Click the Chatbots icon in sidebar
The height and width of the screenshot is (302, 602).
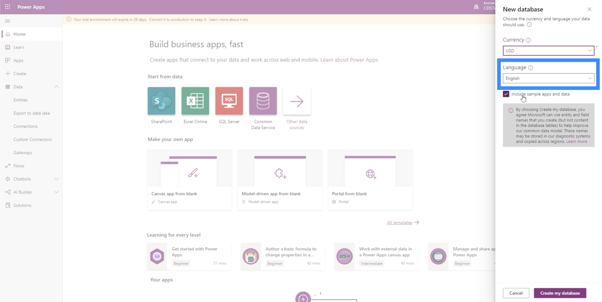(8, 179)
